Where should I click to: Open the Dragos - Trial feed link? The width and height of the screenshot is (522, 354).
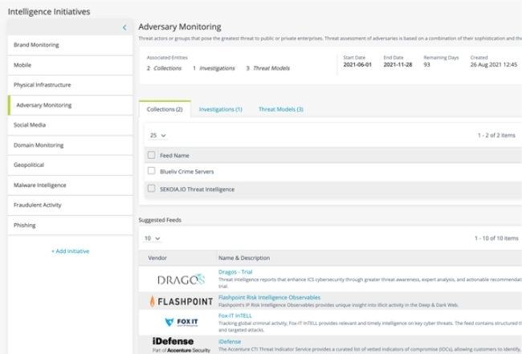[x=235, y=272]
